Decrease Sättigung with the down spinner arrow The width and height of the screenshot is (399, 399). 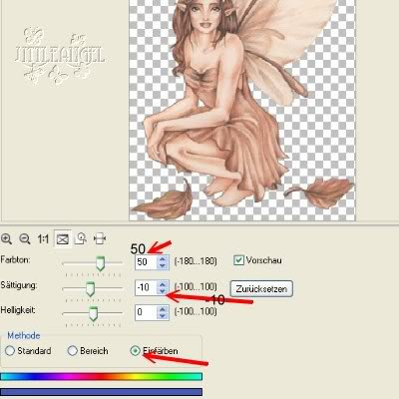pos(163,291)
